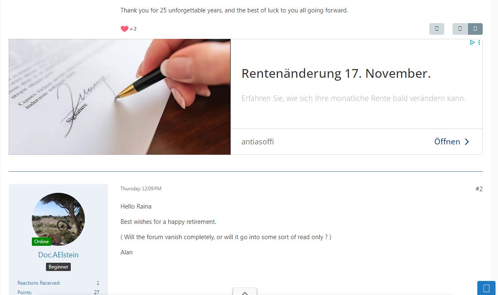Screen dimensions: 498x295
Task: Click the antiasoffi advertiser name
Action: point(257,142)
